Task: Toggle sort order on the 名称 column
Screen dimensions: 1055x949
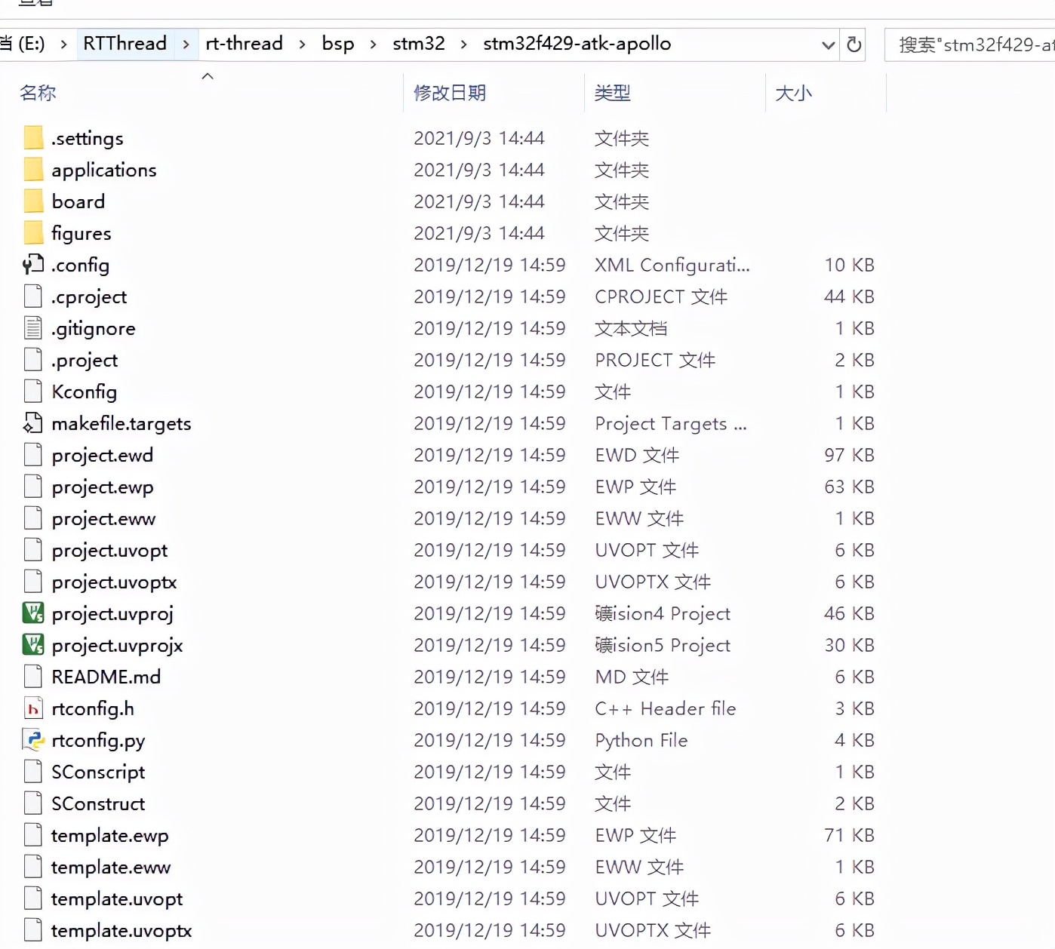Action: click(36, 92)
